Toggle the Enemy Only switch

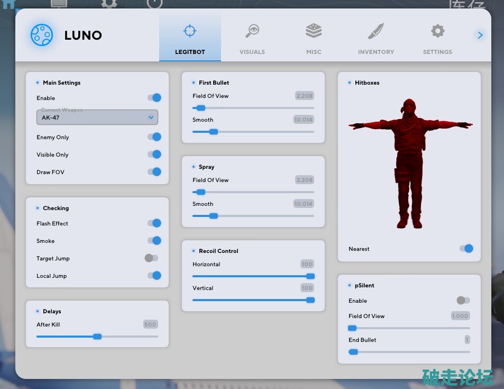click(154, 137)
